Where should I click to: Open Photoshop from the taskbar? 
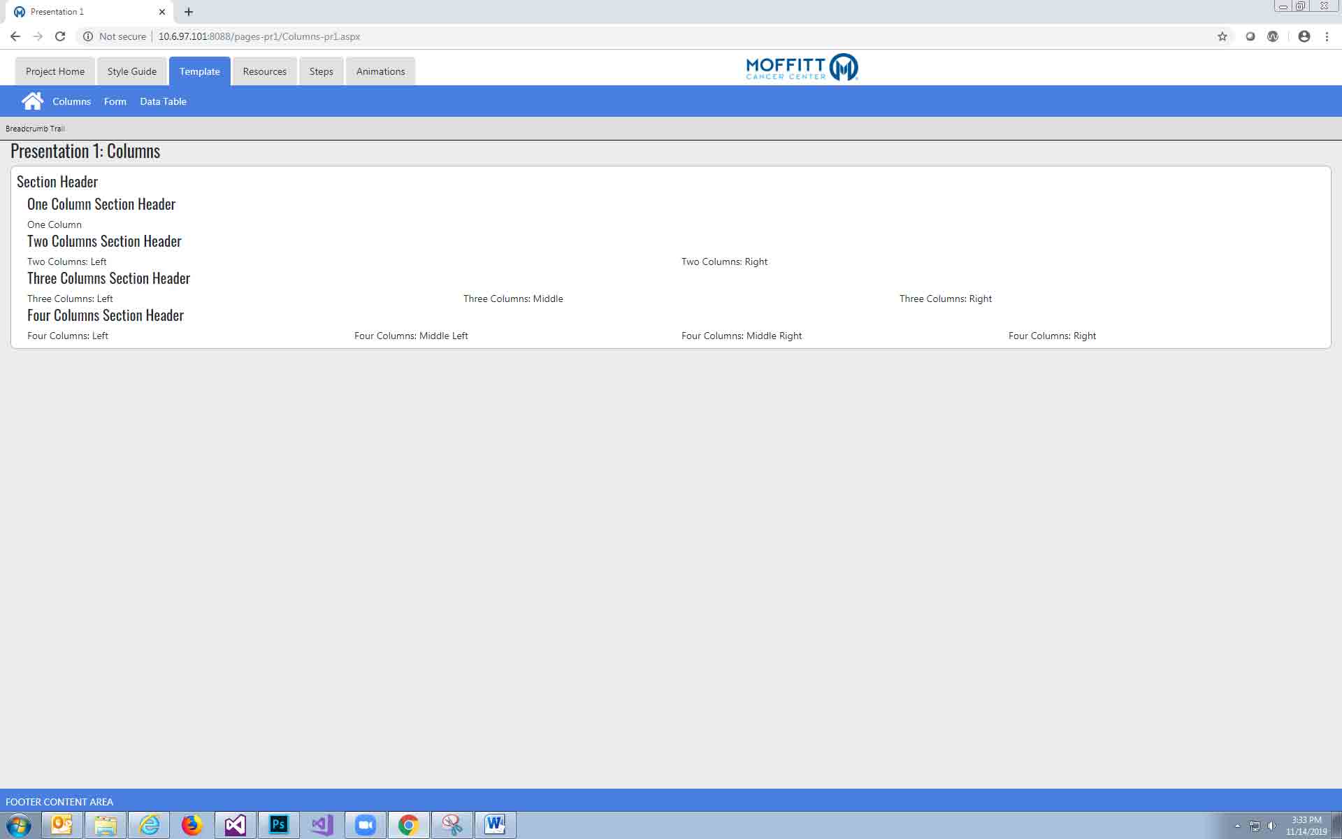coord(278,825)
